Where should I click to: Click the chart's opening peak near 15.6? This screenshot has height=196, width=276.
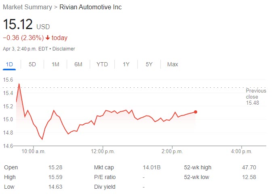(19, 84)
